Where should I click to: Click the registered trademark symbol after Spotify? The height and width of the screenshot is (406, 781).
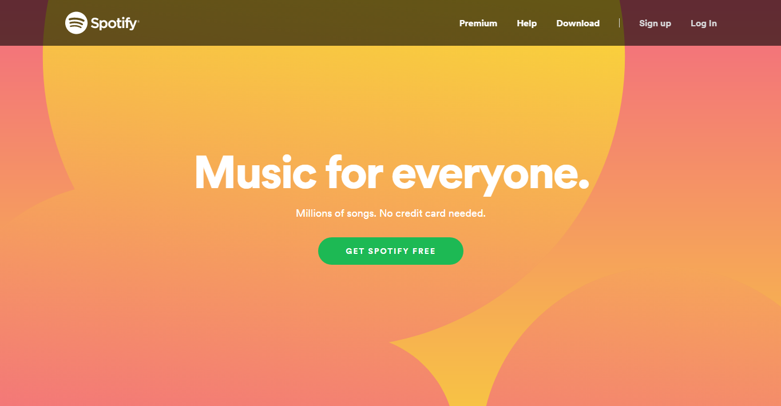pyautogui.click(x=138, y=20)
